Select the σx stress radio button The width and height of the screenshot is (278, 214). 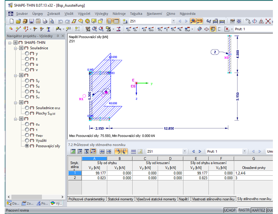tap(27, 124)
